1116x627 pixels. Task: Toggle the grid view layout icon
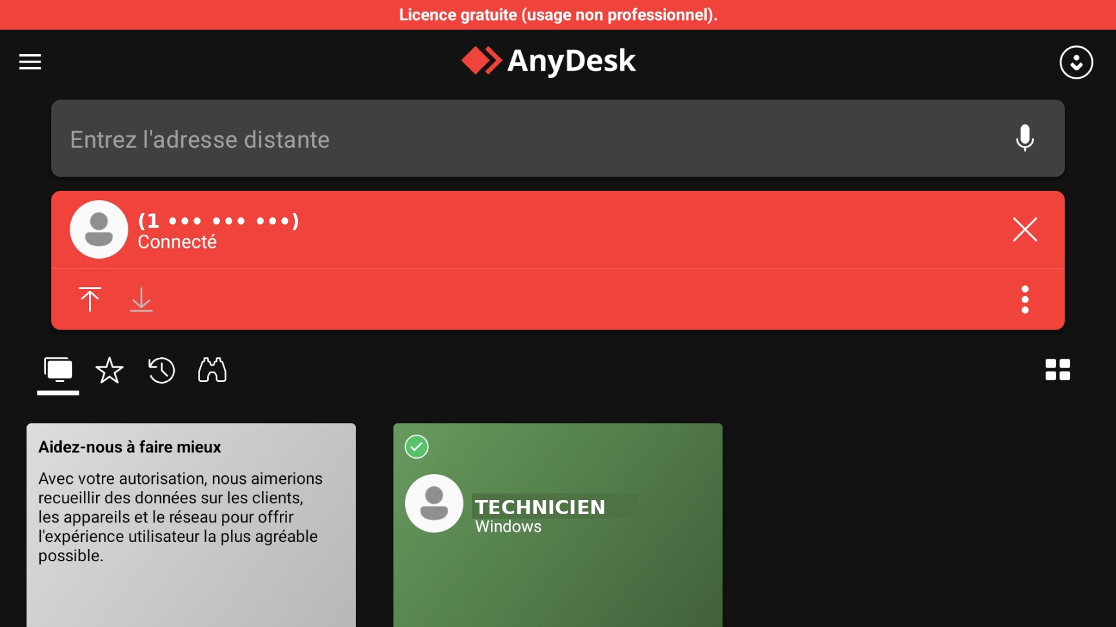coord(1057,370)
